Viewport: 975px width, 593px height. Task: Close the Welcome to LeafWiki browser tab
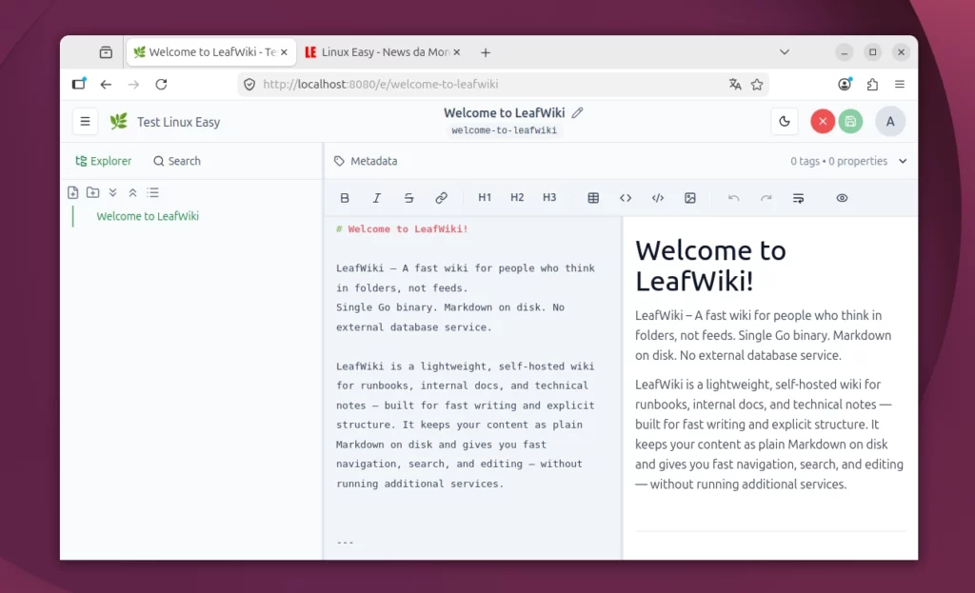[x=284, y=52]
